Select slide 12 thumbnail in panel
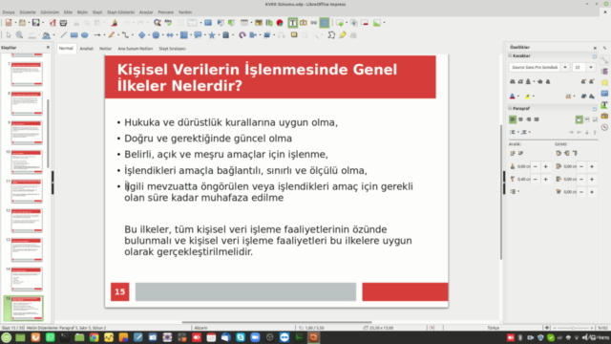This screenshot has width=611, height=344. 27,221
